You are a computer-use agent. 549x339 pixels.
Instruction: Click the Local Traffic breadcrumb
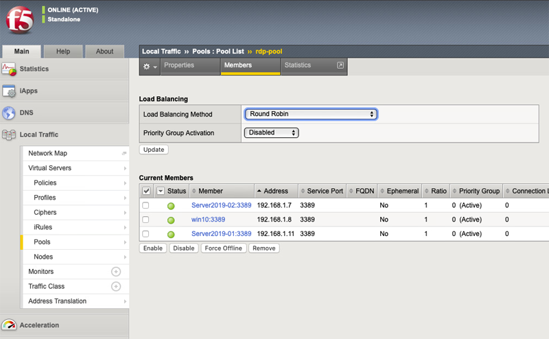(161, 51)
